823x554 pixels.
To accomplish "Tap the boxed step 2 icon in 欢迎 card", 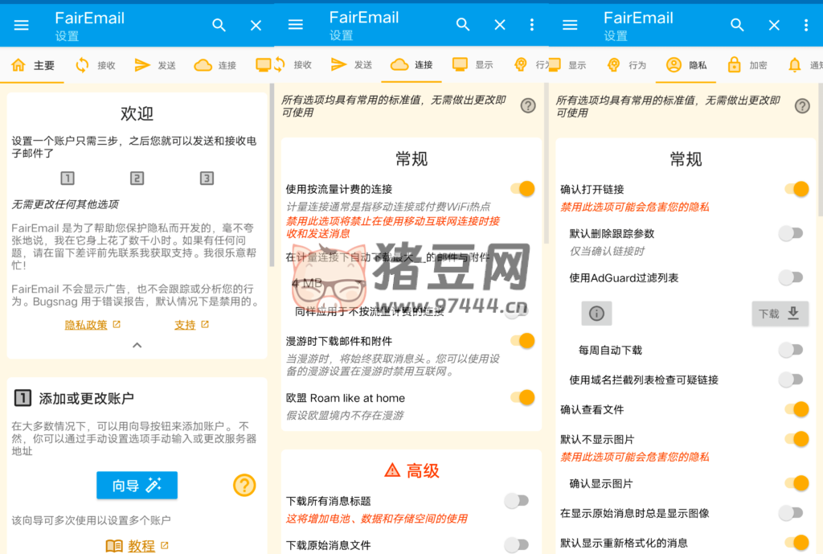I will click(x=137, y=179).
